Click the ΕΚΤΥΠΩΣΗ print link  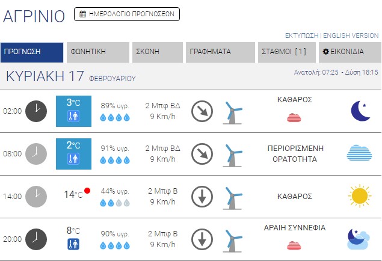[x=301, y=35]
